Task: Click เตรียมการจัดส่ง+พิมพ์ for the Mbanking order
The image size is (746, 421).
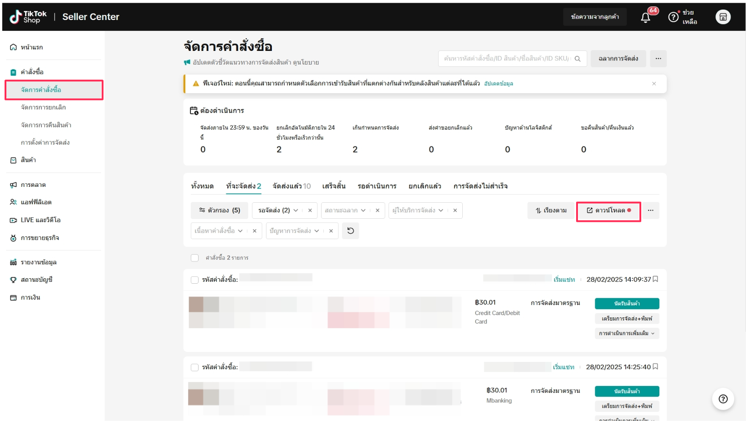Action: (627, 406)
